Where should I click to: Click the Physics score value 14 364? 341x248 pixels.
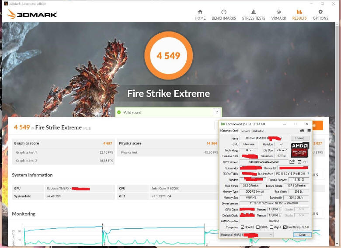(212, 143)
